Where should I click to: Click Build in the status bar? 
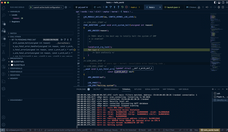(x=142, y=130)
